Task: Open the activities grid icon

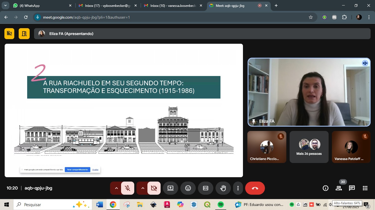Action: tap(365, 188)
